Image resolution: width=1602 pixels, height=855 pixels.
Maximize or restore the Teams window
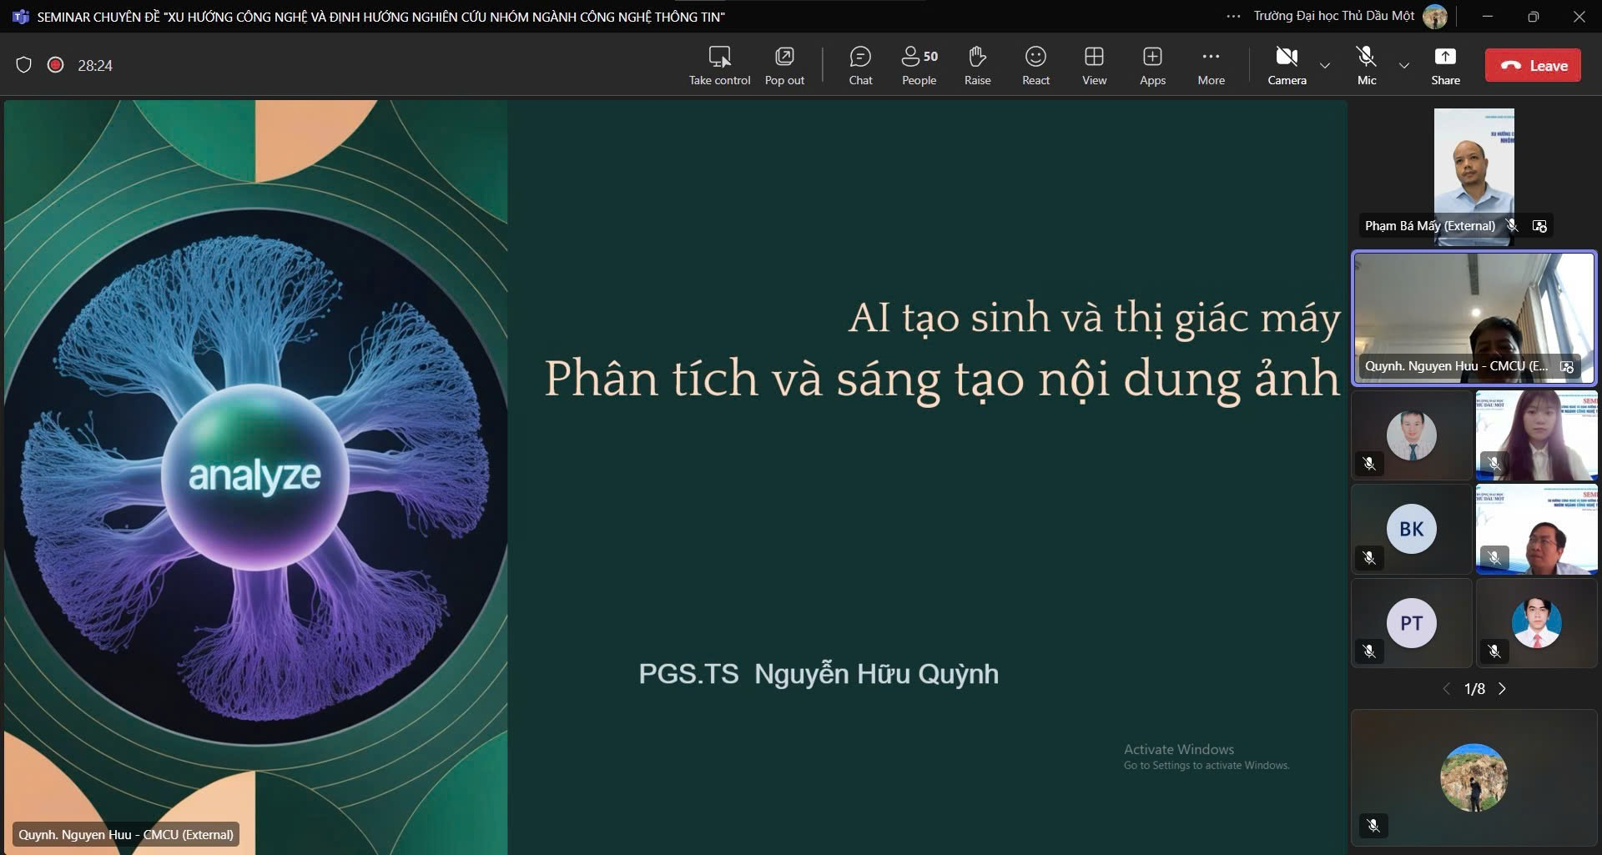(1533, 16)
